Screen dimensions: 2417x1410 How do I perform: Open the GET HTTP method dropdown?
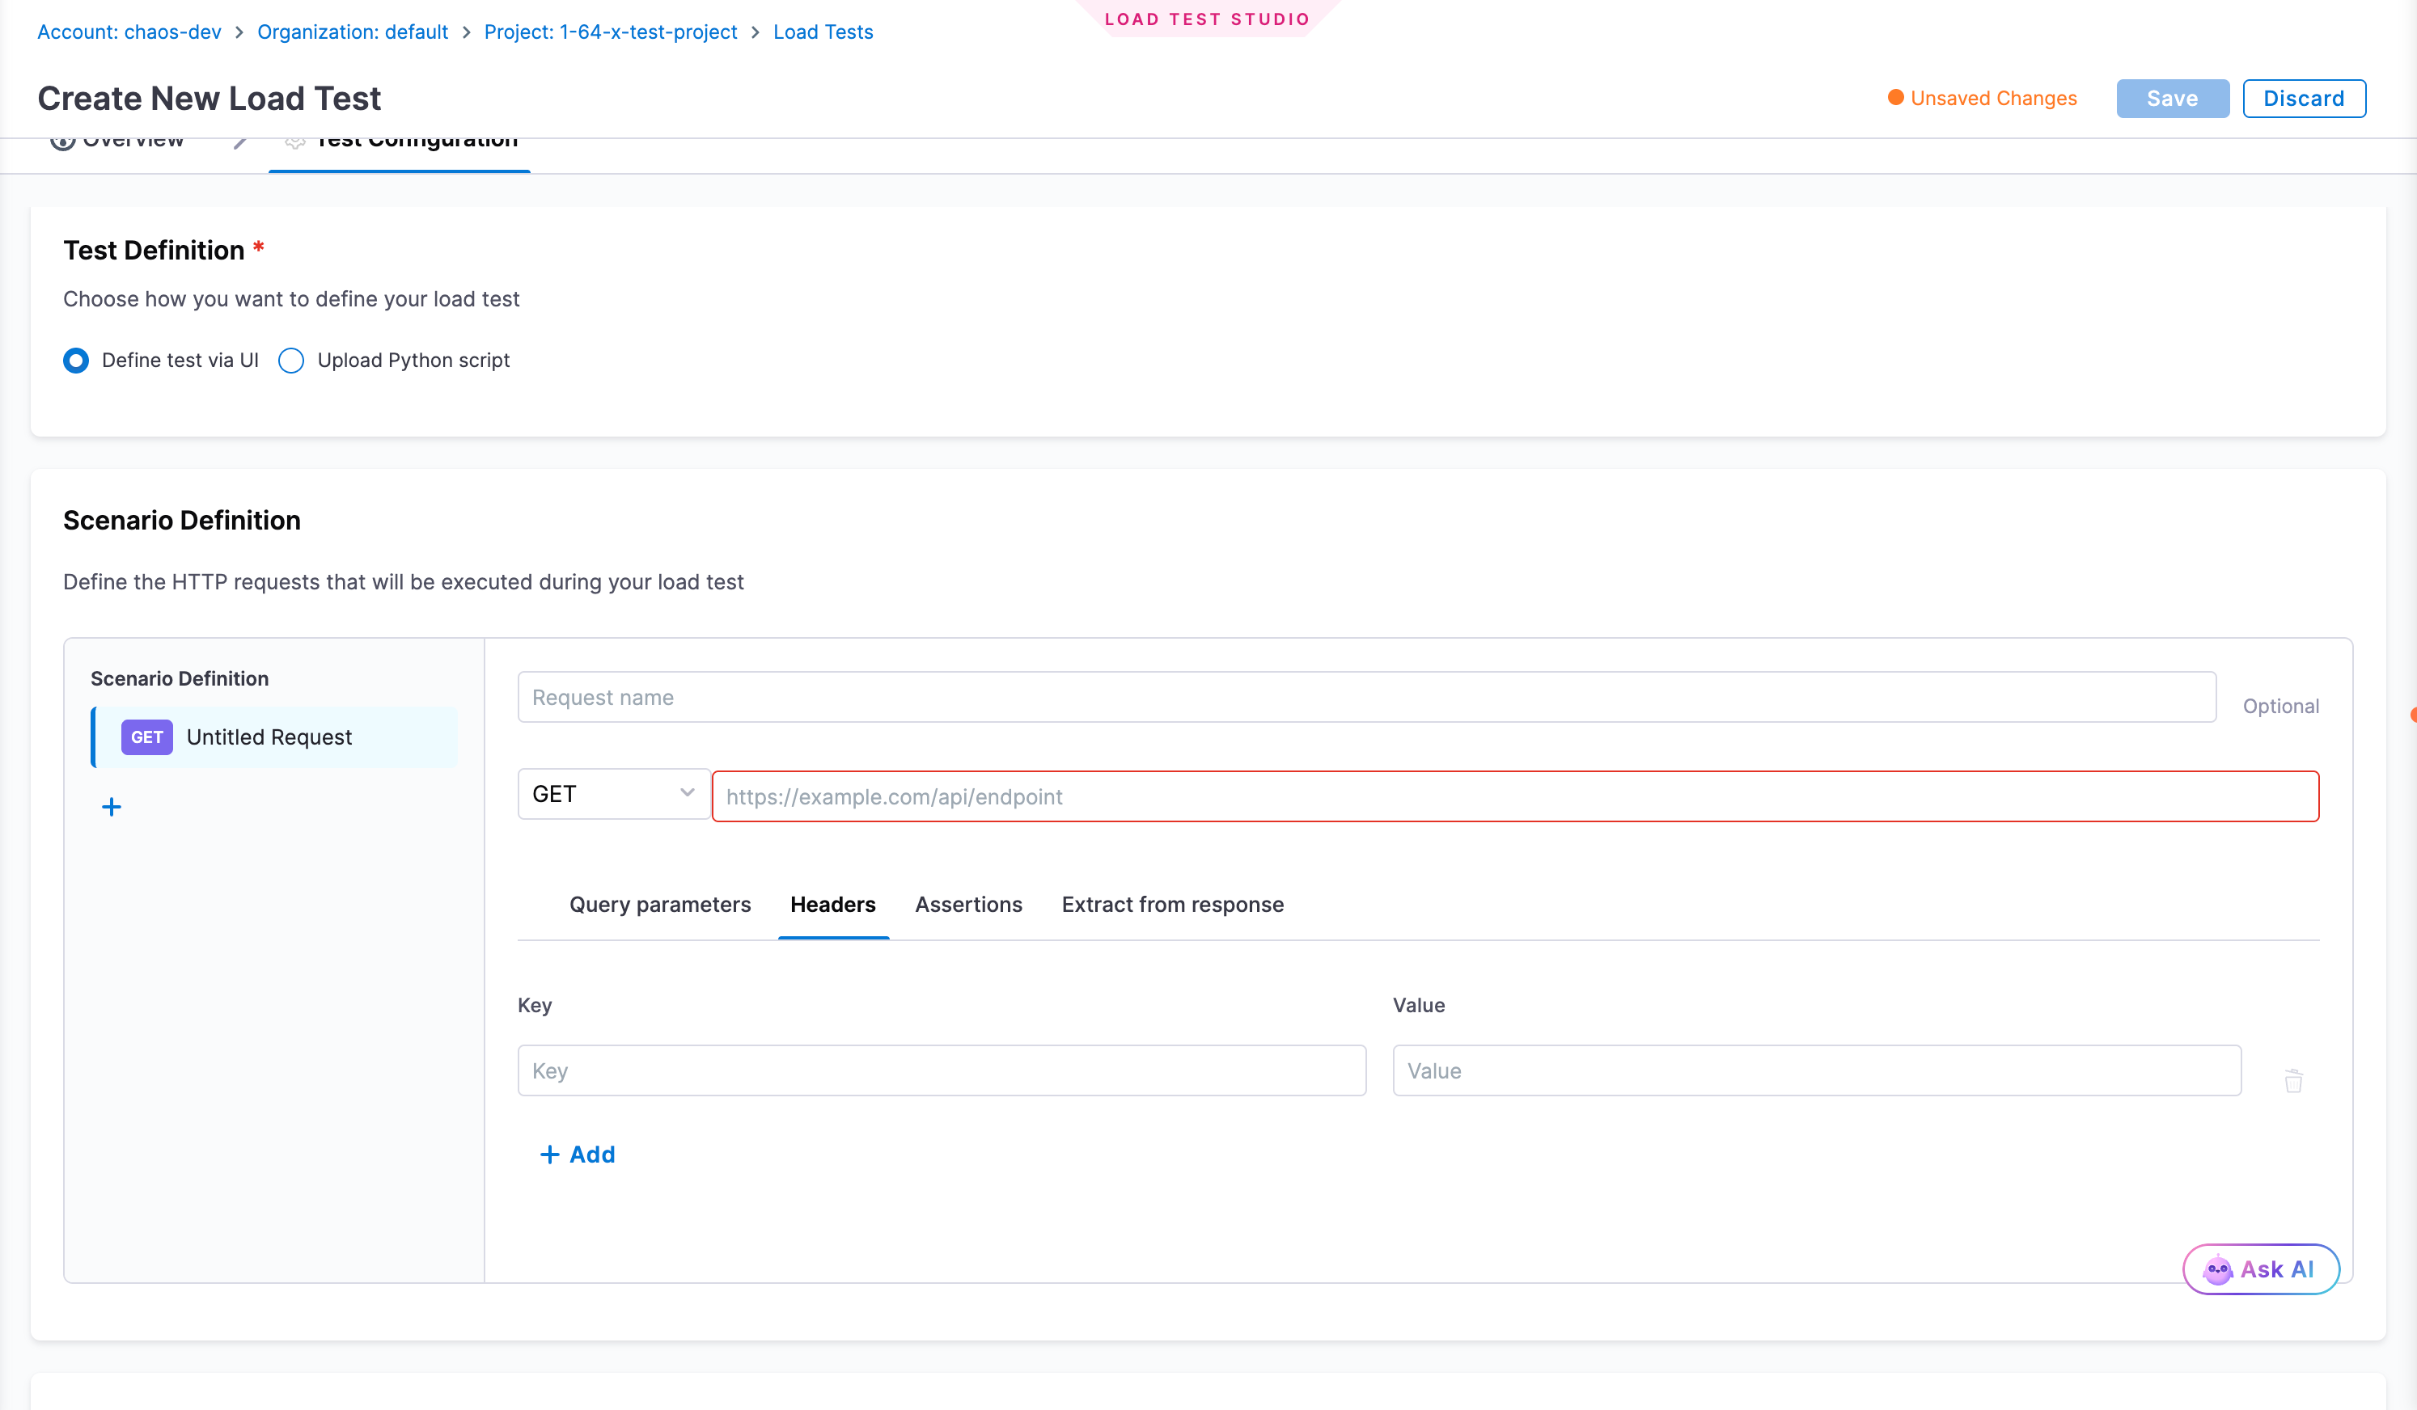[x=613, y=794]
